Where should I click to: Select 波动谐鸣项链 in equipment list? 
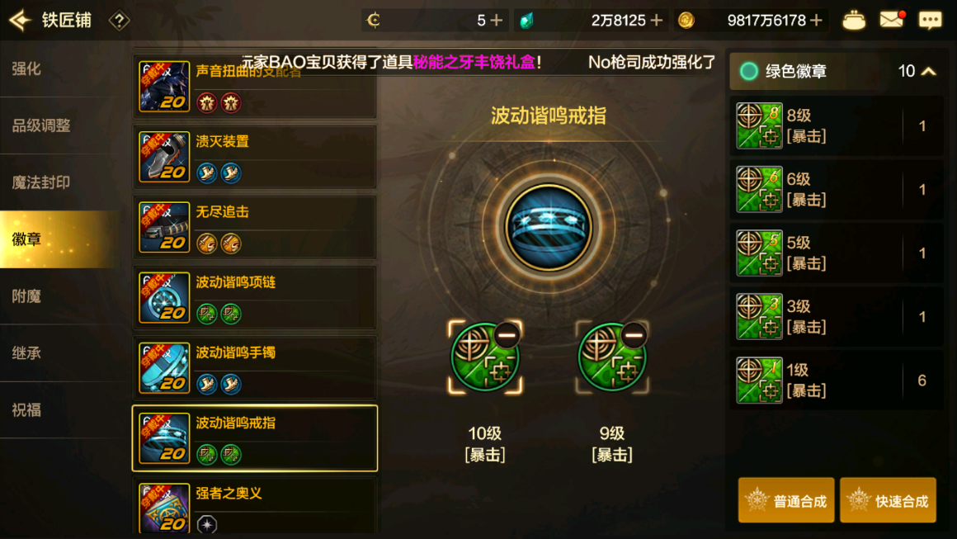point(254,297)
